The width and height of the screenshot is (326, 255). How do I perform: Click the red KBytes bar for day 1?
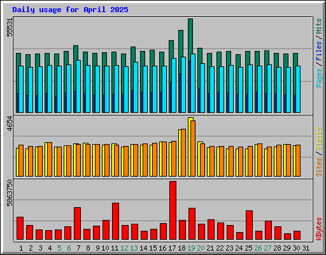pos(20,228)
